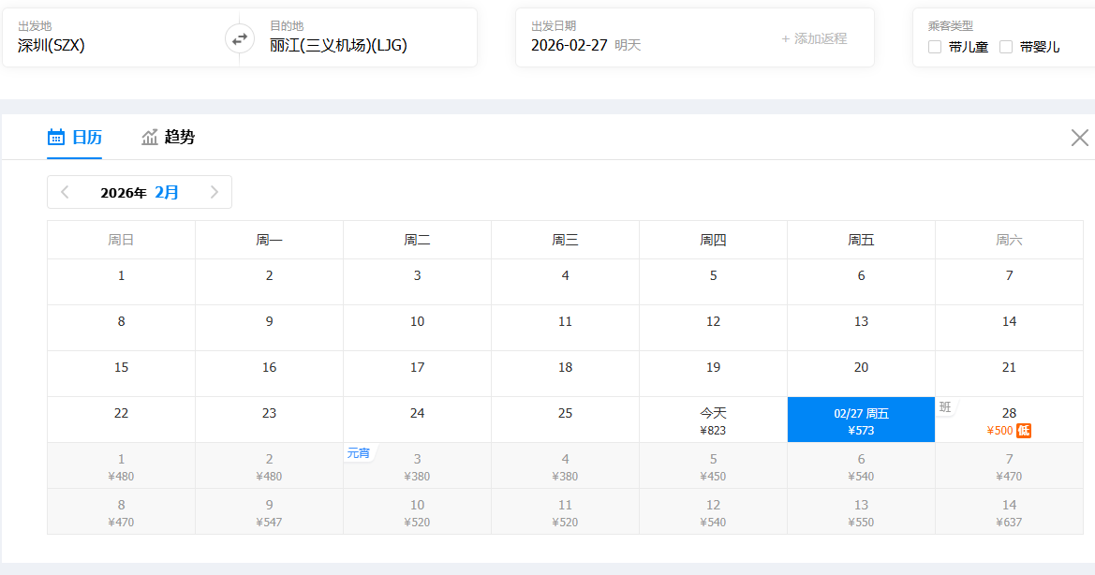The image size is (1095, 575).
Task: Click 添加返程 to add return trip
Action: [x=814, y=38]
